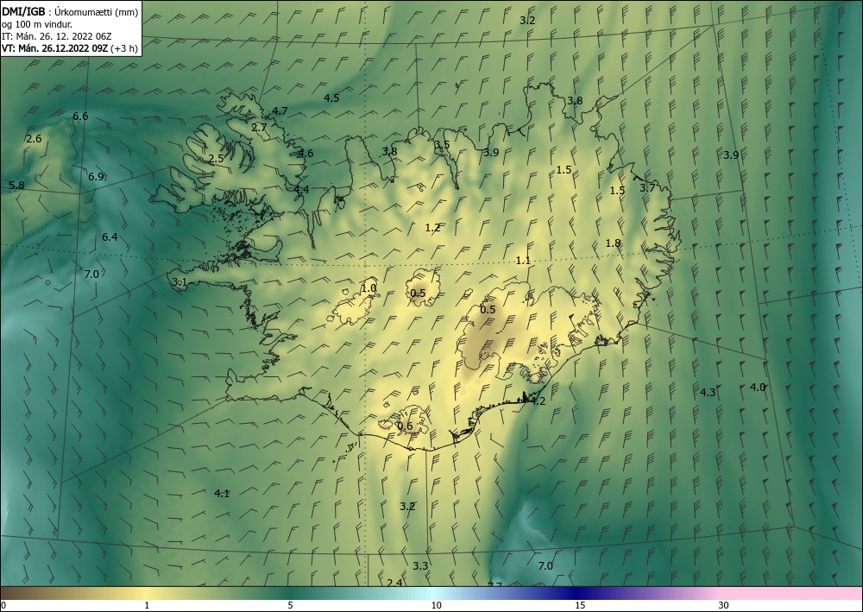
Task: Click the '0' label on the color scale
Action: point(3,606)
